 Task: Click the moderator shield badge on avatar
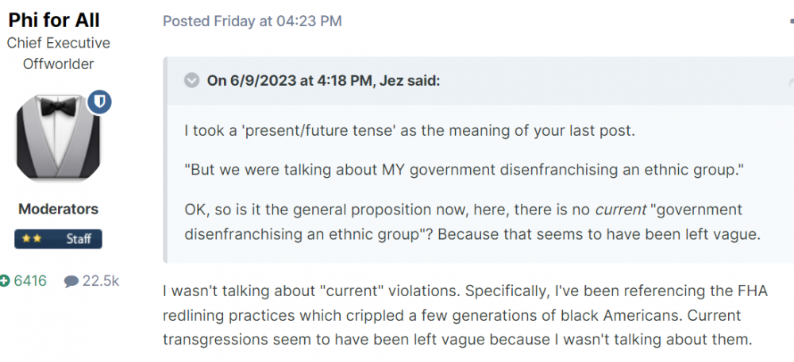click(x=99, y=102)
